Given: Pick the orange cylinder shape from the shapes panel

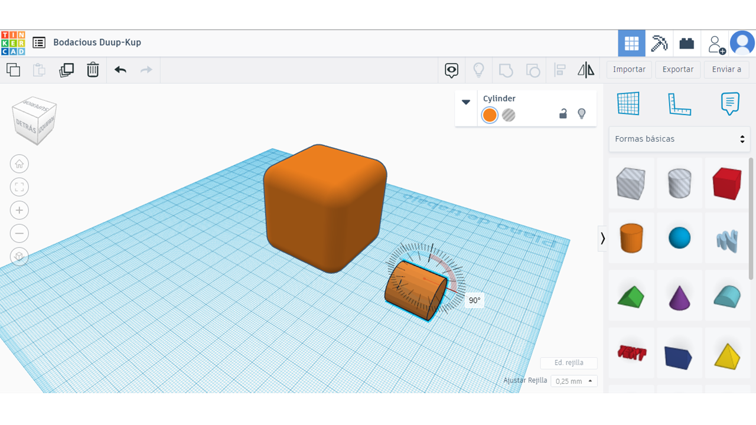Looking at the screenshot, I should pyautogui.click(x=631, y=238).
